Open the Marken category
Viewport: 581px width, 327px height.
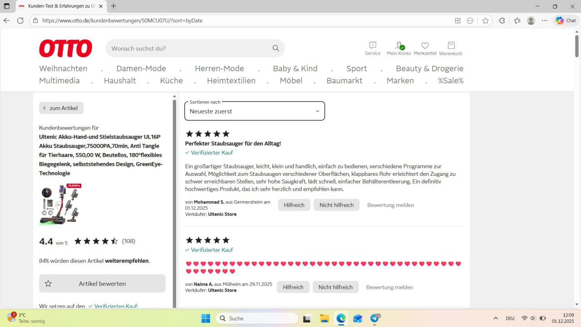(x=400, y=81)
